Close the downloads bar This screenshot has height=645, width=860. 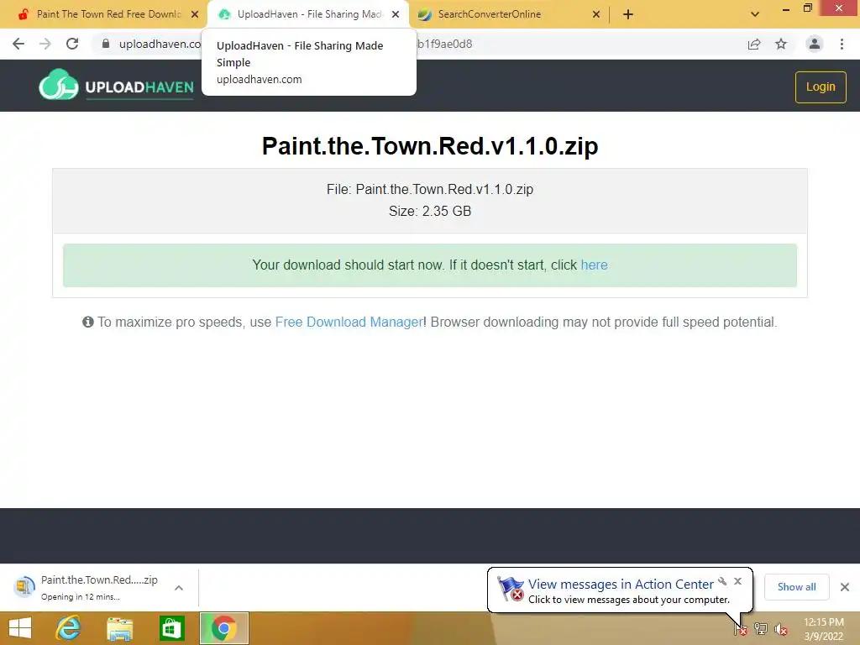845,587
